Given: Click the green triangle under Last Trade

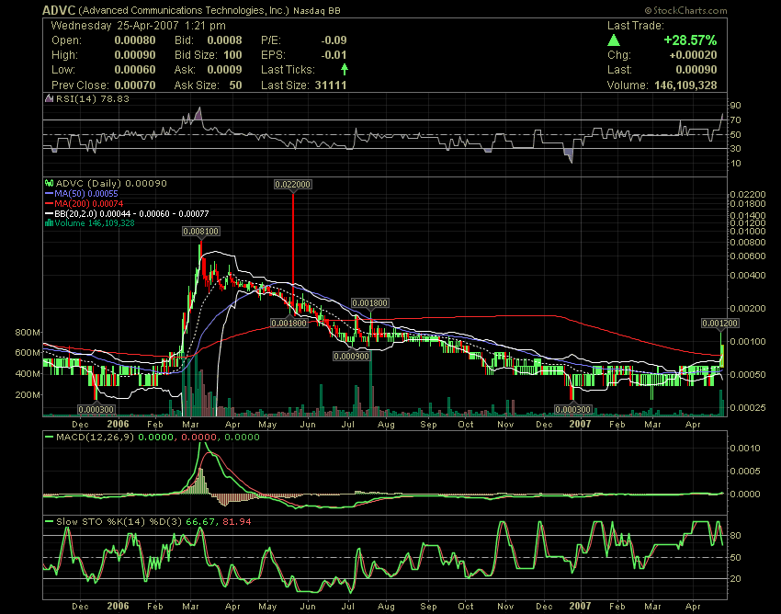Looking at the screenshot, I should point(614,40).
